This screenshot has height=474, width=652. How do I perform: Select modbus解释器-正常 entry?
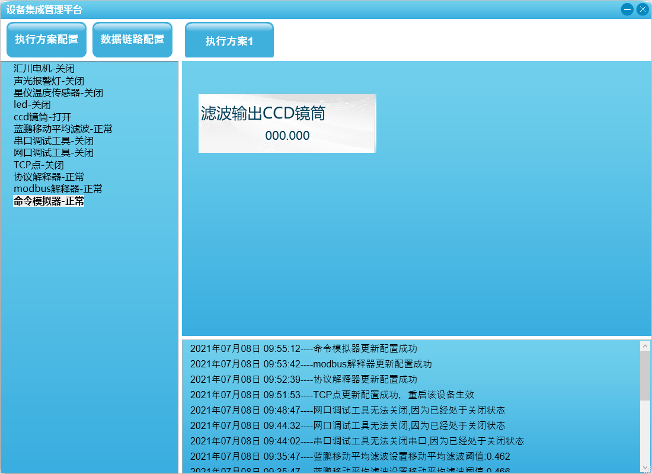[x=57, y=189]
